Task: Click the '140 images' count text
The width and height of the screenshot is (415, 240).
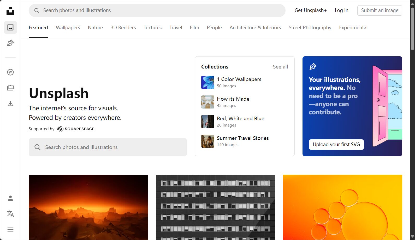Action: (228, 145)
